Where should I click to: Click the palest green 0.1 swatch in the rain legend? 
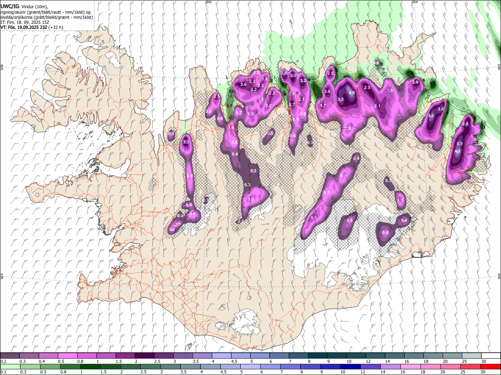pos(10,367)
